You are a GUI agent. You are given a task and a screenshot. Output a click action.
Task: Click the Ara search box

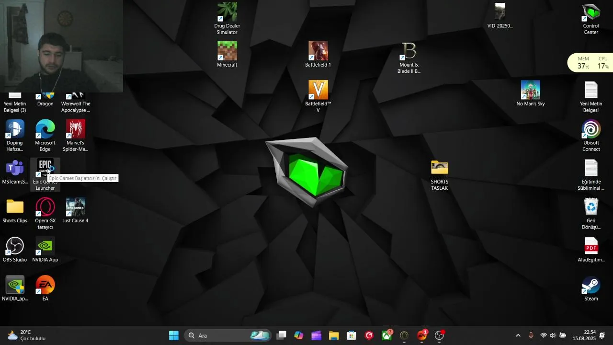(228, 335)
